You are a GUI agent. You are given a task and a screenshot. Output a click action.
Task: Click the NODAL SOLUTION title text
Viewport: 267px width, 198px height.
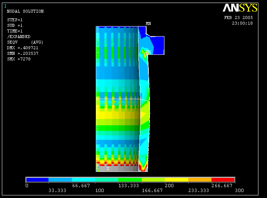[25, 11]
